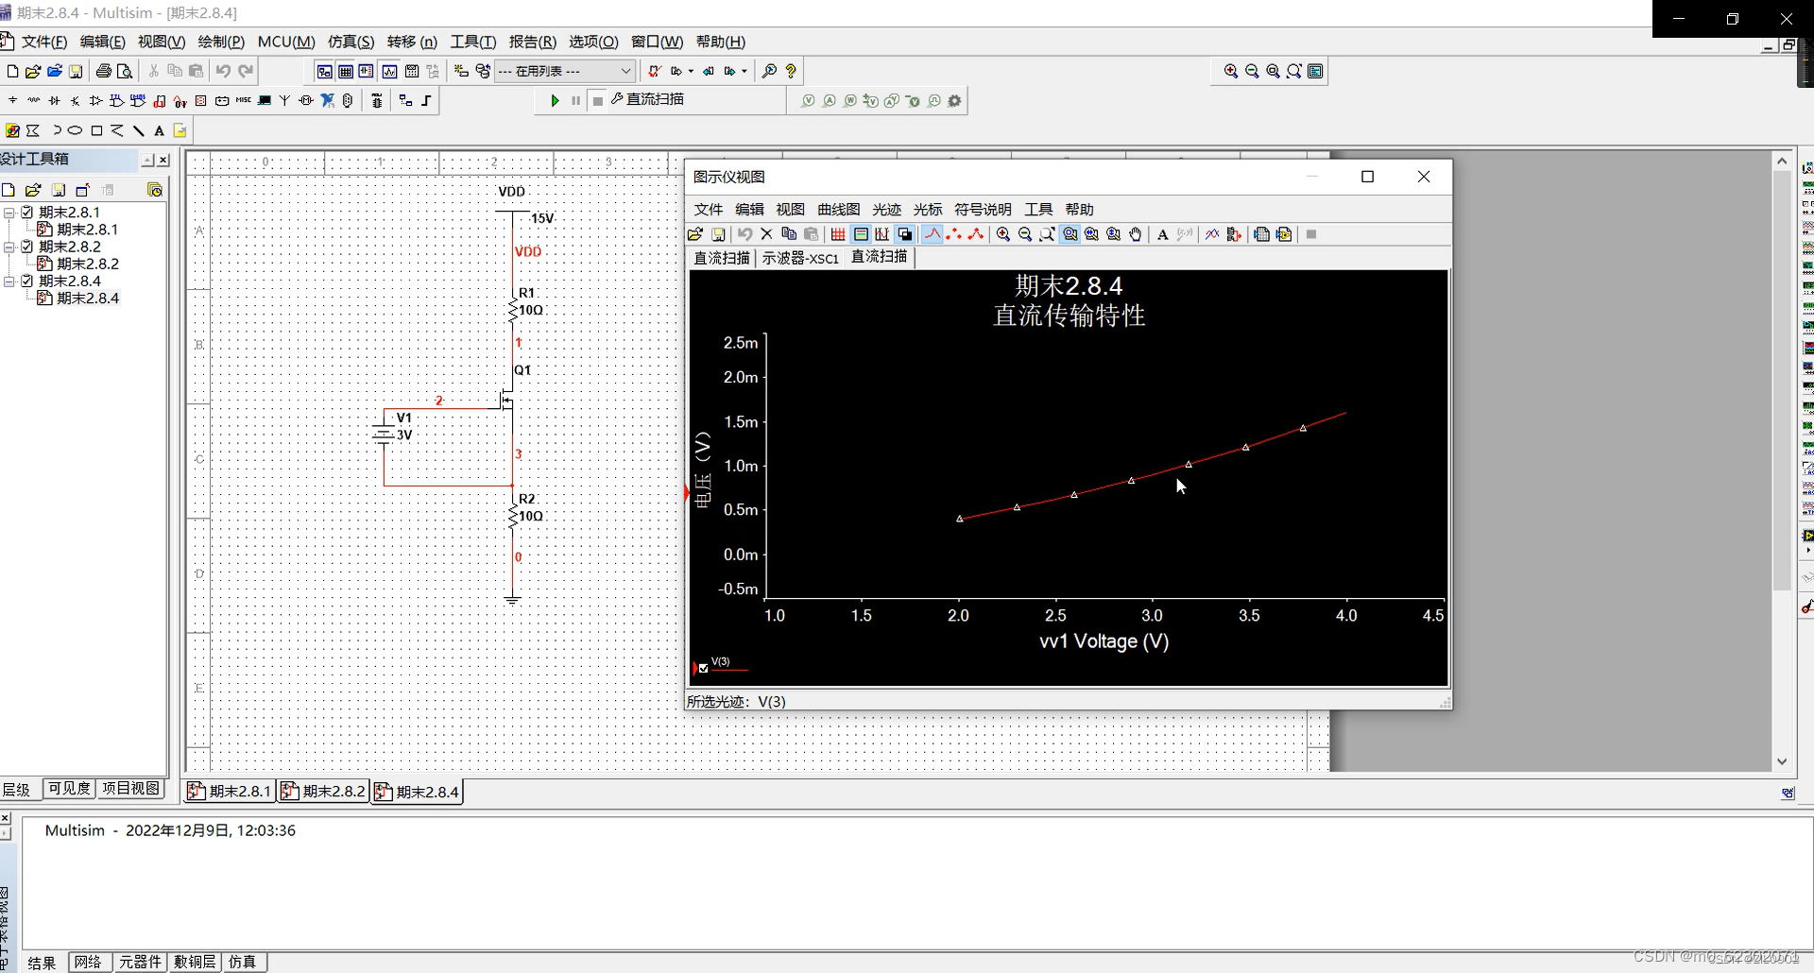Collapse the 期末2.8.4 tree node
The width and height of the screenshot is (1814, 973).
click(x=9, y=281)
